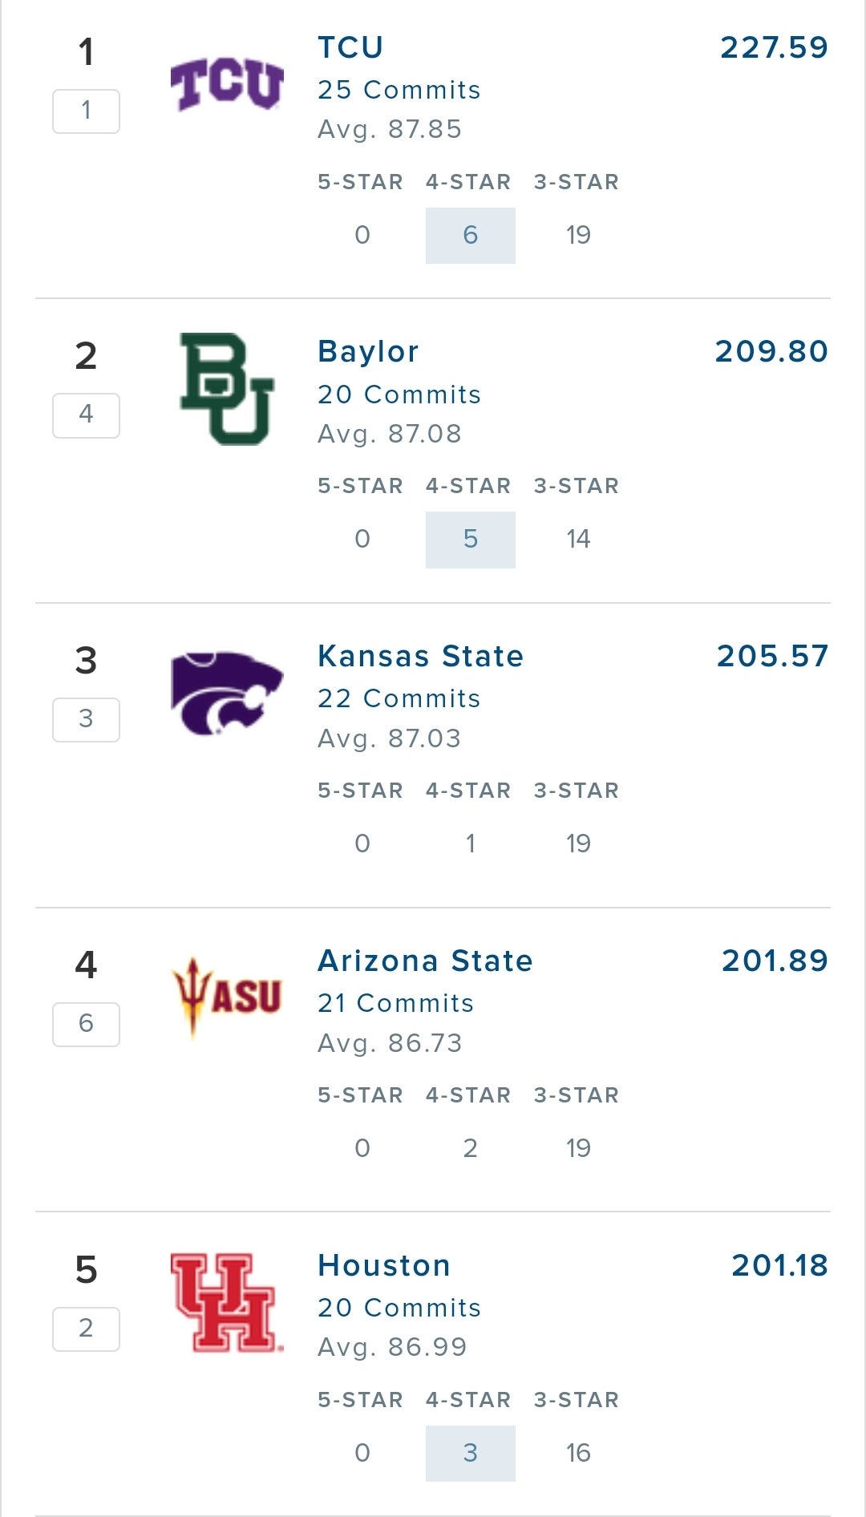Click the TCU Horned Frogs logo
The image size is (866, 1517).
click(x=227, y=83)
